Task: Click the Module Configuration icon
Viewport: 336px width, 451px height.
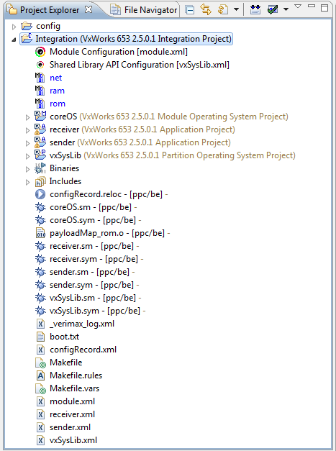Action: coord(40,52)
